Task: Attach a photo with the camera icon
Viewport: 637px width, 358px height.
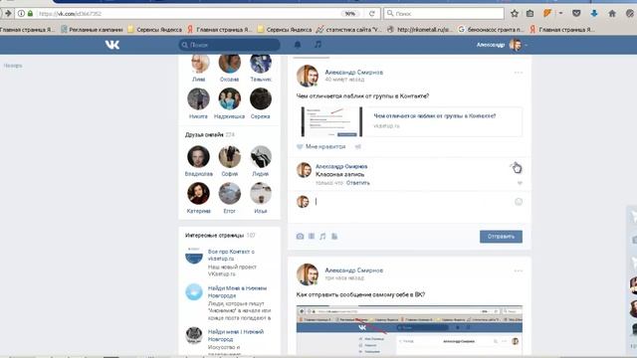Action: [x=300, y=237]
